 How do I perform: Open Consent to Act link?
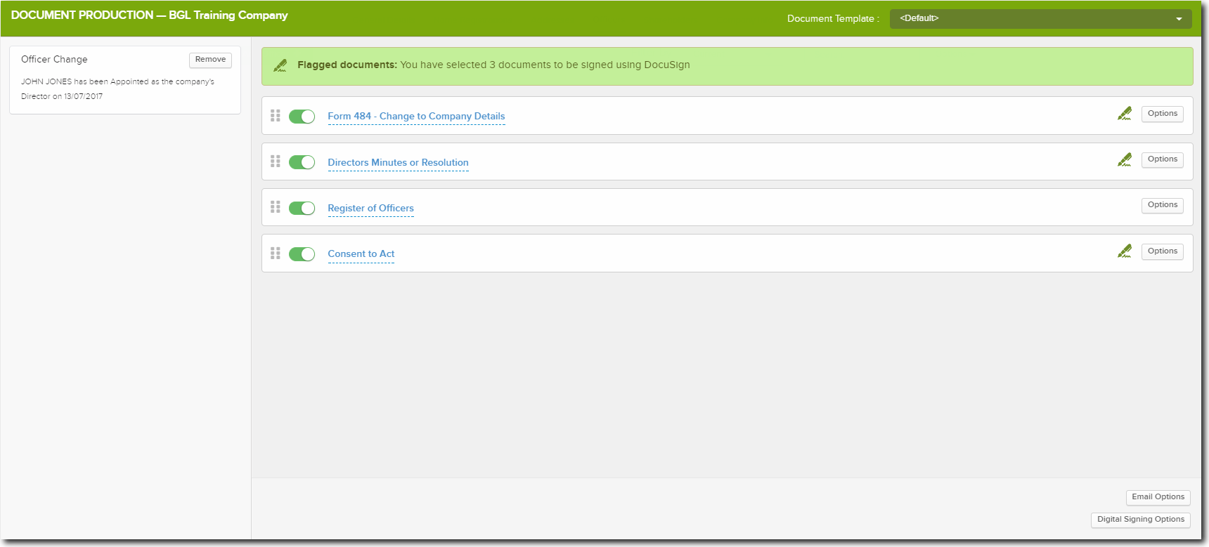point(361,254)
